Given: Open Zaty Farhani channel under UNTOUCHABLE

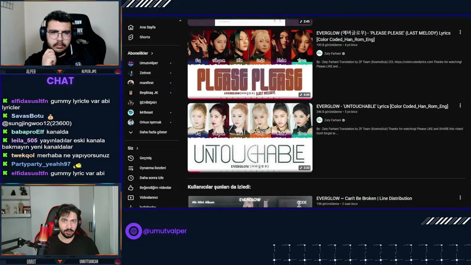Looking at the screenshot, I should pos(333,120).
